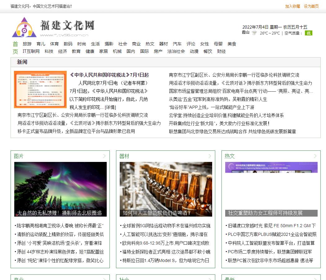Go to 首页 in the navigation

(16, 48)
